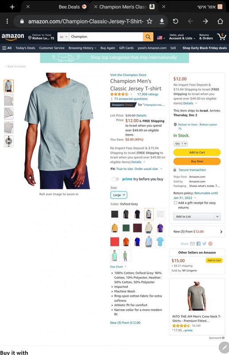Open the Amazon shopping cart icon
The height and width of the screenshot is (355, 229).
coord(221,36)
